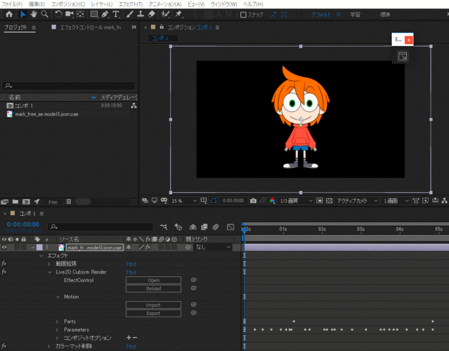Select the Hand tool
Image resolution: width=449 pixels, height=351 pixels.
(x=34, y=14)
